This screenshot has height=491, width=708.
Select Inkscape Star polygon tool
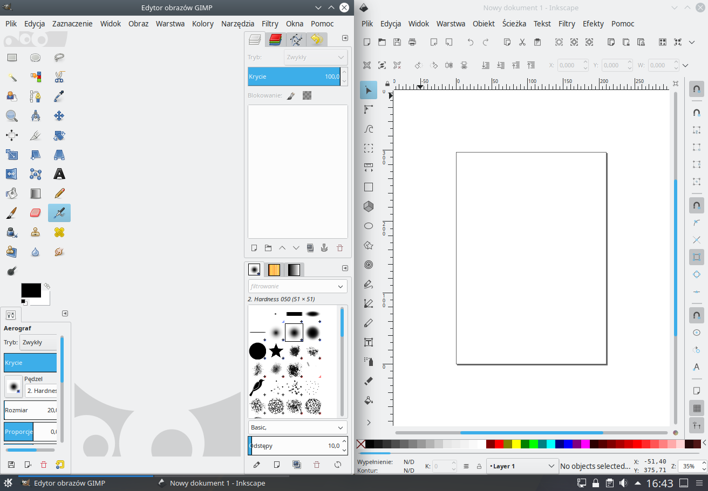(369, 245)
